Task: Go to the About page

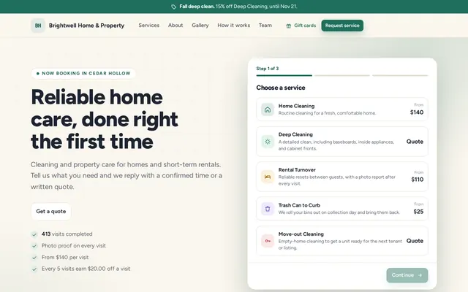Action: 175,26
